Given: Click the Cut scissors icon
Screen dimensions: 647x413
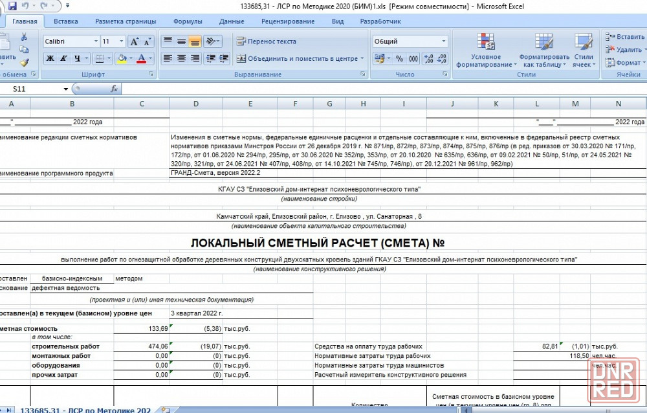Looking at the screenshot, I should pyautogui.click(x=24, y=37).
